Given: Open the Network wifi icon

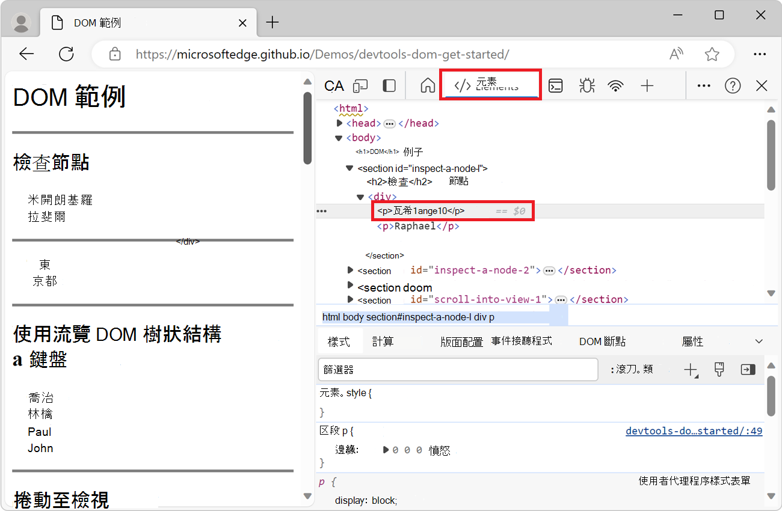Looking at the screenshot, I should pyautogui.click(x=615, y=86).
